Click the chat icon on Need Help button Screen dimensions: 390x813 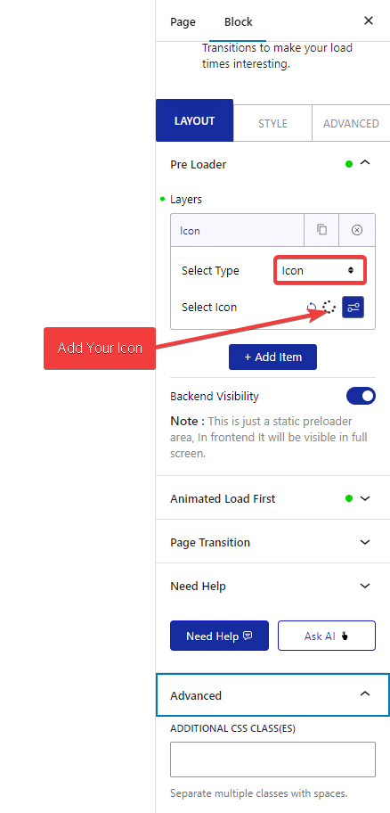(x=248, y=636)
